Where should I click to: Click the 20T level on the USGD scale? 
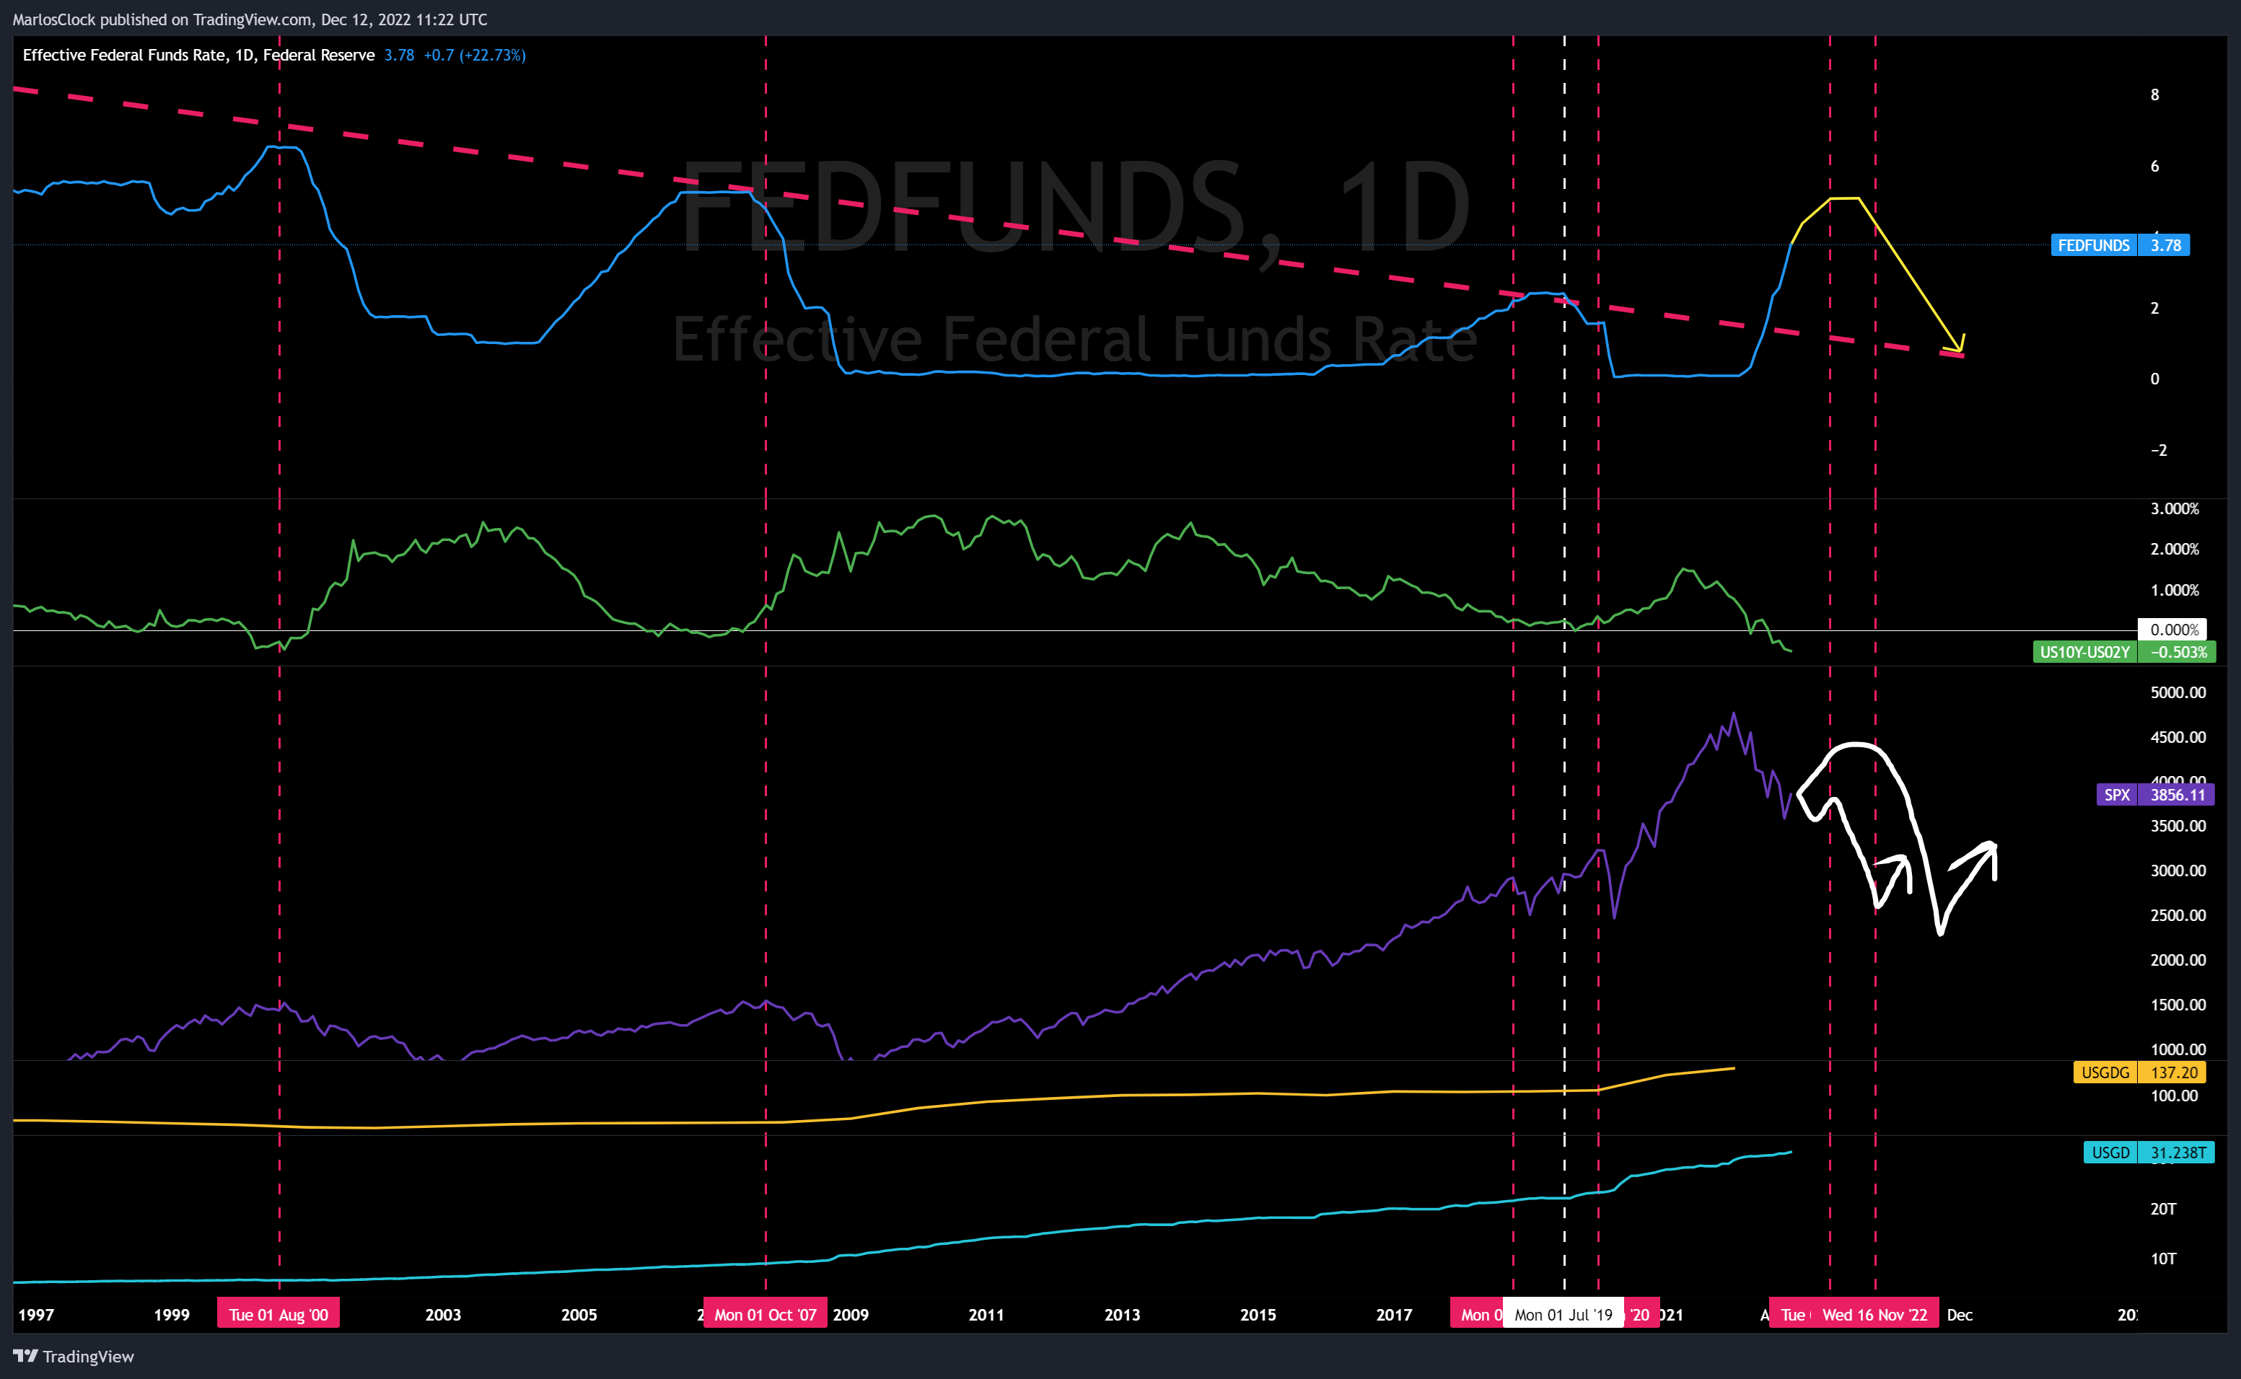tap(2164, 1210)
